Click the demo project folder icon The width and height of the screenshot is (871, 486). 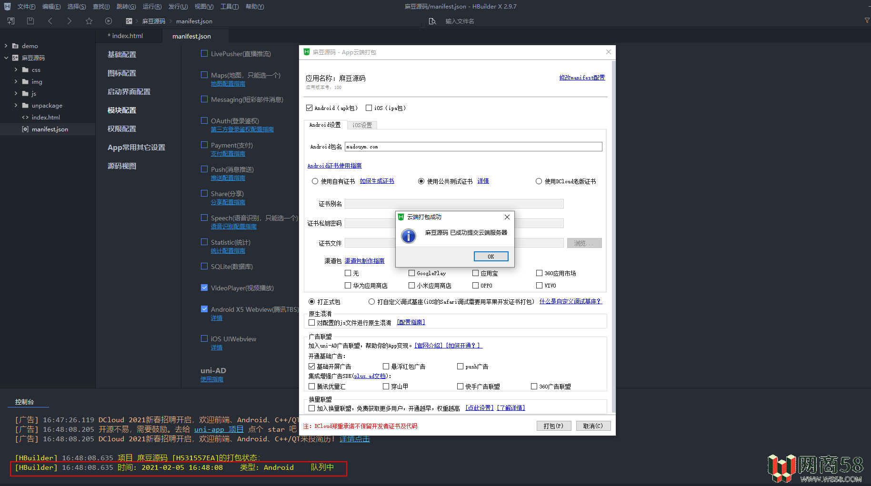15,46
